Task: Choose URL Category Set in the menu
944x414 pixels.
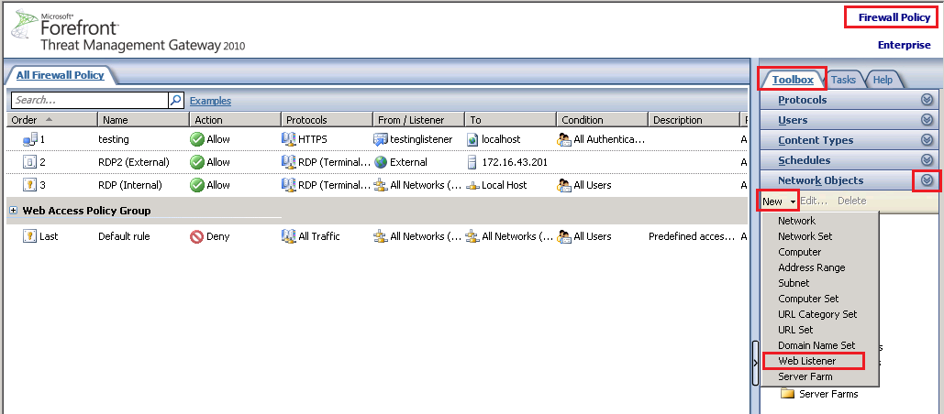Action: tap(817, 314)
